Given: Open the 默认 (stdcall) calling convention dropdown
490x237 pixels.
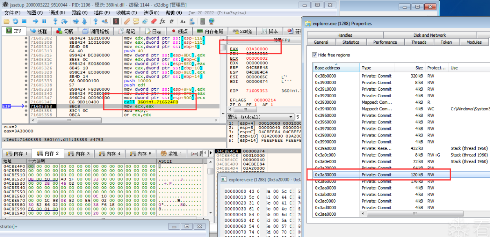Looking at the screenshot, I should click(x=260, y=117).
